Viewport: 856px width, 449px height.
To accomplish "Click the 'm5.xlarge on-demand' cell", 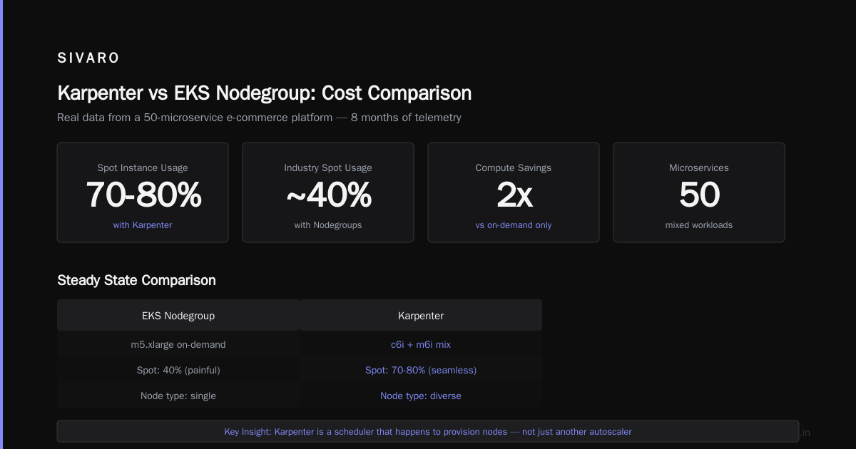I will click(x=178, y=344).
